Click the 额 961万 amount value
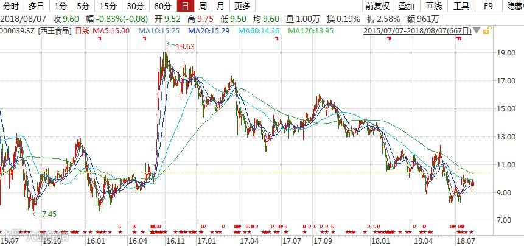This screenshot has width=524, height=246. [424, 19]
